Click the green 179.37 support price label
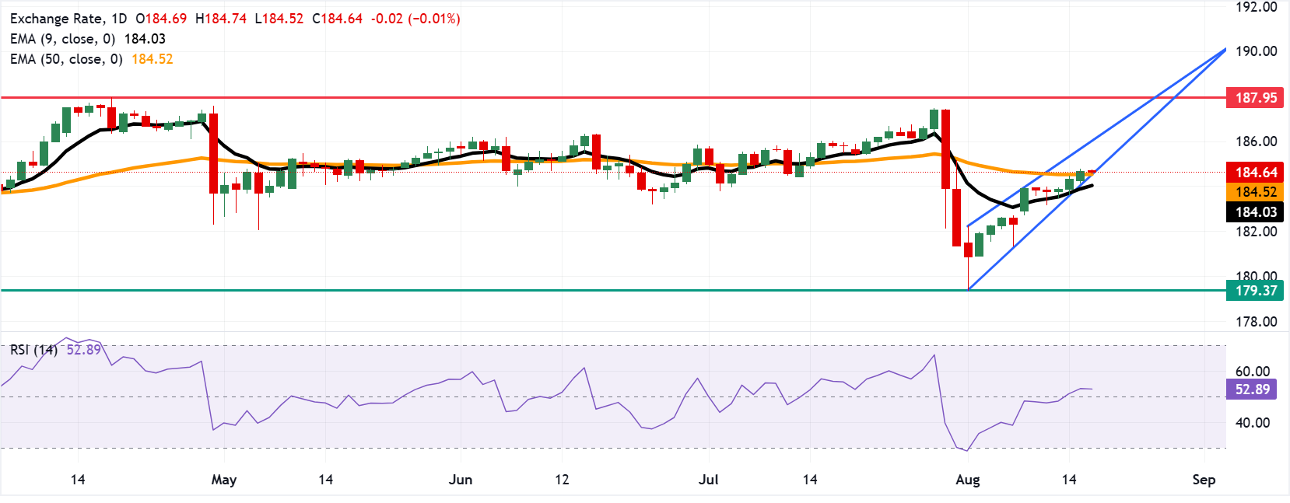Image resolution: width=1290 pixels, height=503 pixels. (1255, 291)
